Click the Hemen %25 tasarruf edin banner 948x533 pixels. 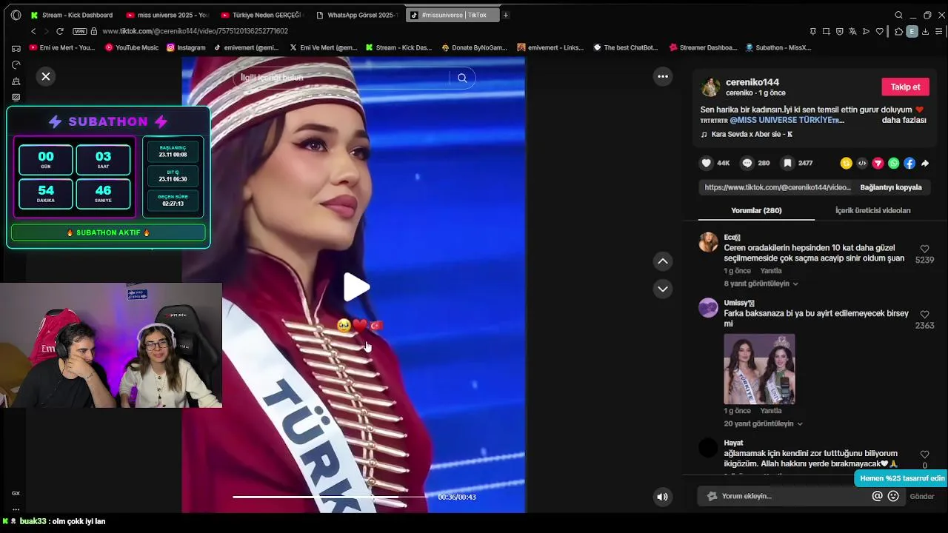pyautogui.click(x=902, y=478)
